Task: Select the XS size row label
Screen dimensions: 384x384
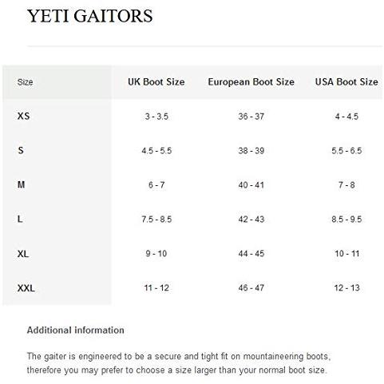Action: pos(23,116)
